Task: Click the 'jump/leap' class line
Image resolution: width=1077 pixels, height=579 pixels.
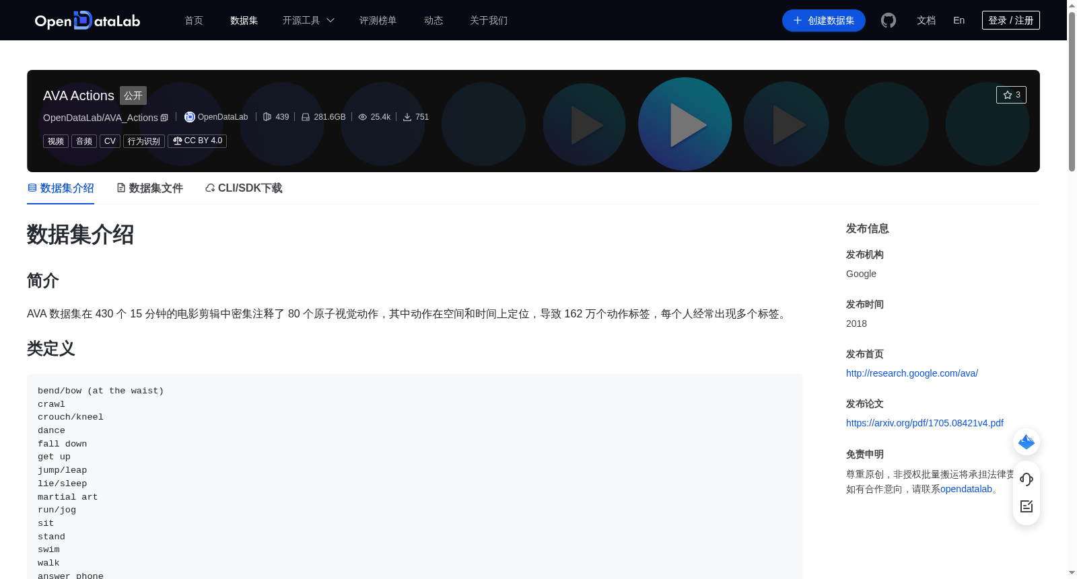Action: tap(62, 470)
